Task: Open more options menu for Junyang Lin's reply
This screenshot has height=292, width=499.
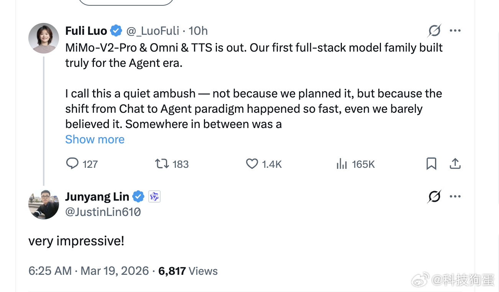Action: [x=455, y=197]
